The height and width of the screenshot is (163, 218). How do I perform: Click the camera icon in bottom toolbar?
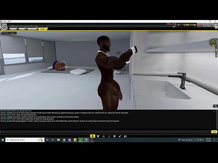(126, 136)
